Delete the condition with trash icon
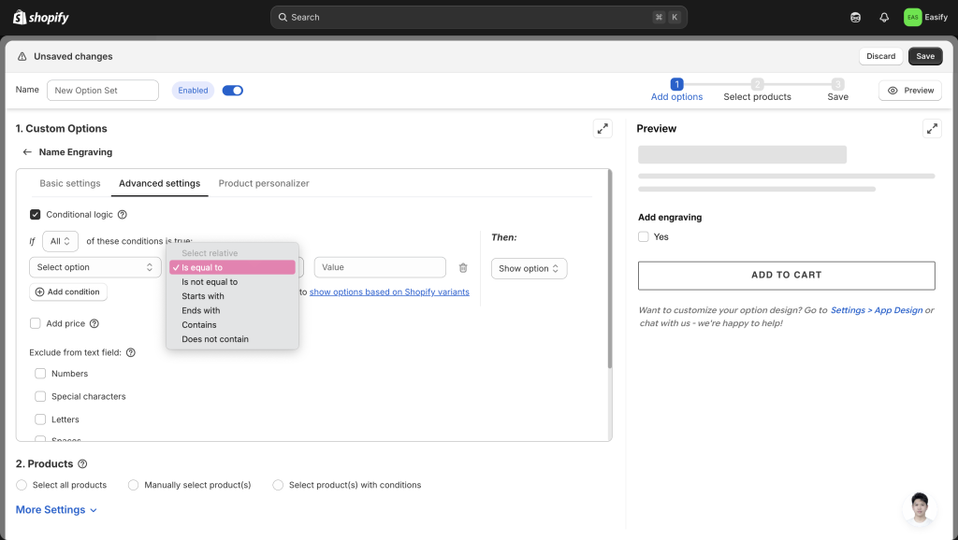Viewport: 958px width, 540px height. coord(463,268)
